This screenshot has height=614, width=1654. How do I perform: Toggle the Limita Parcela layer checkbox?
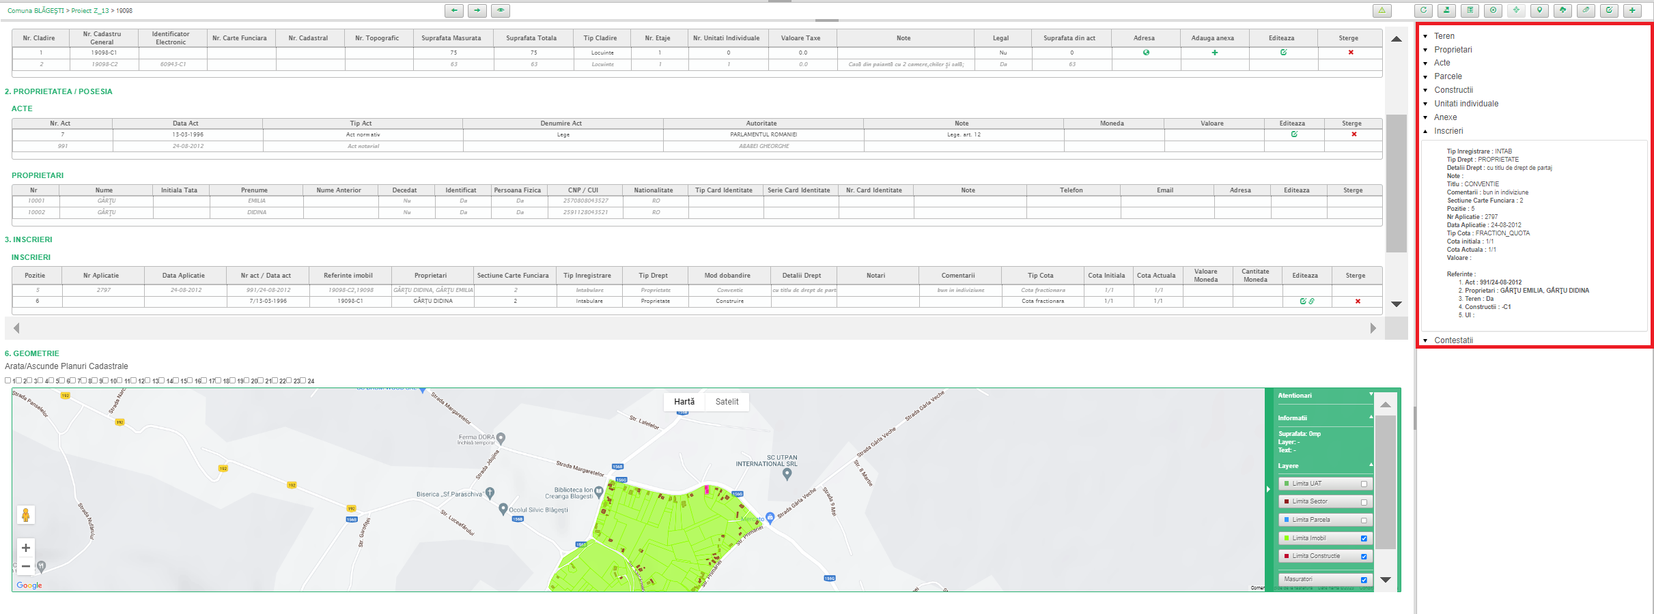pyautogui.click(x=1364, y=520)
